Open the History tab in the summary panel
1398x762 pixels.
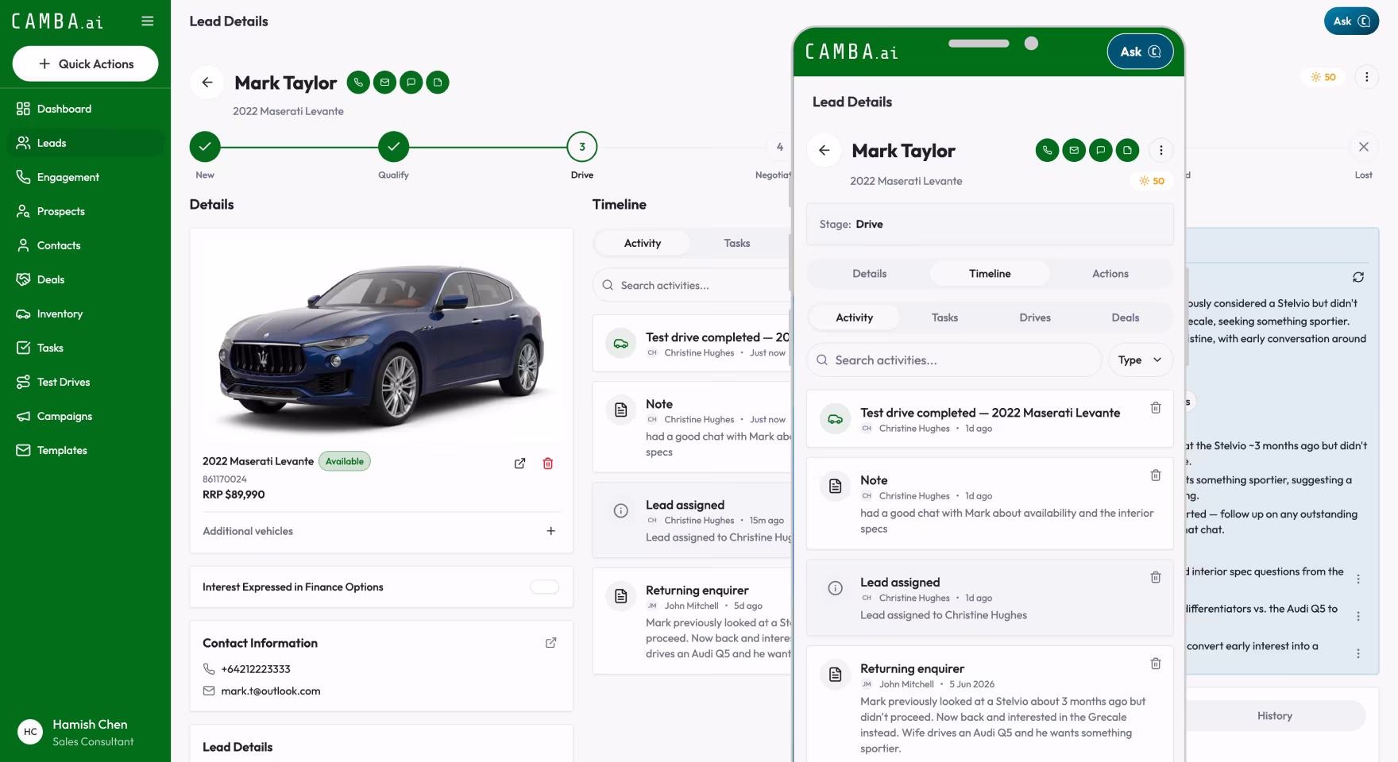point(1274,715)
